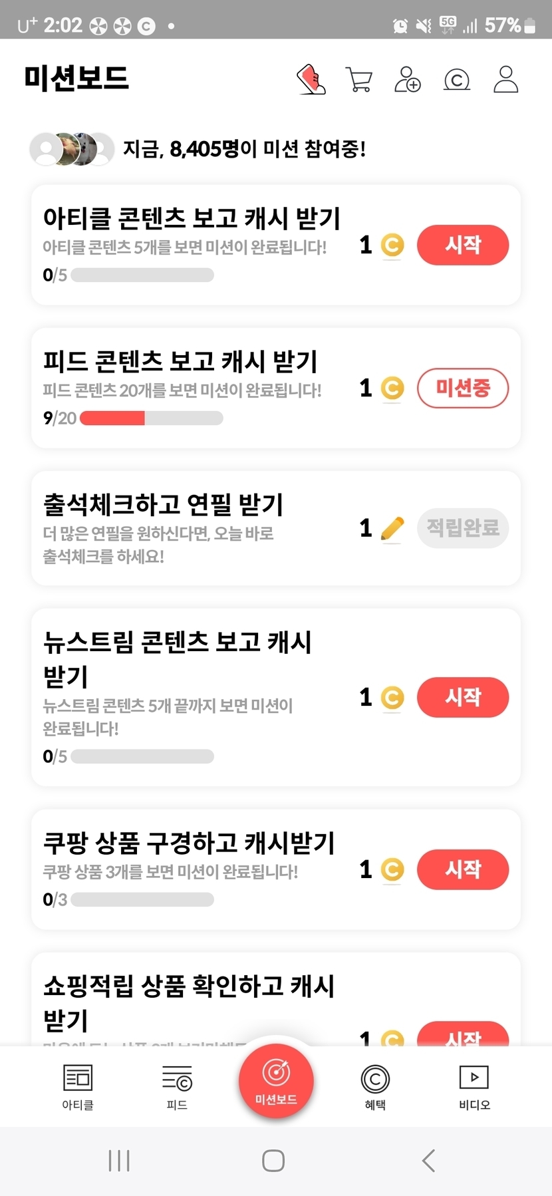Start the 뉴스트림 콘텐츠 mission
The width and height of the screenshot is (552, 1196).
(x=463, y=697)
